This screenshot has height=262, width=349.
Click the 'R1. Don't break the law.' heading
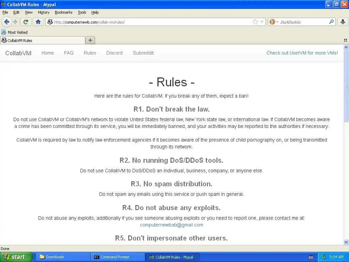[172, 109]
